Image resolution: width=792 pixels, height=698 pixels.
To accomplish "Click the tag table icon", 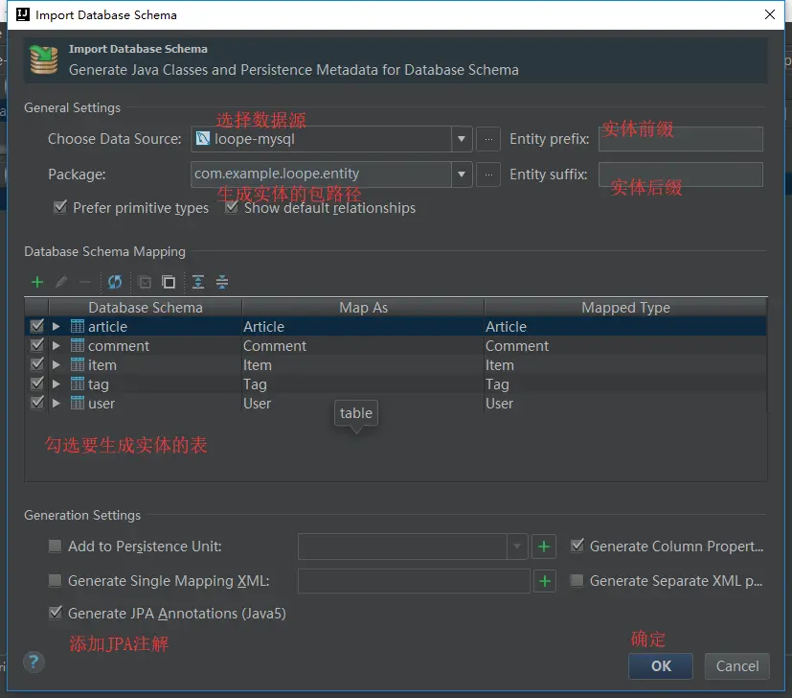I will (78, 384).
